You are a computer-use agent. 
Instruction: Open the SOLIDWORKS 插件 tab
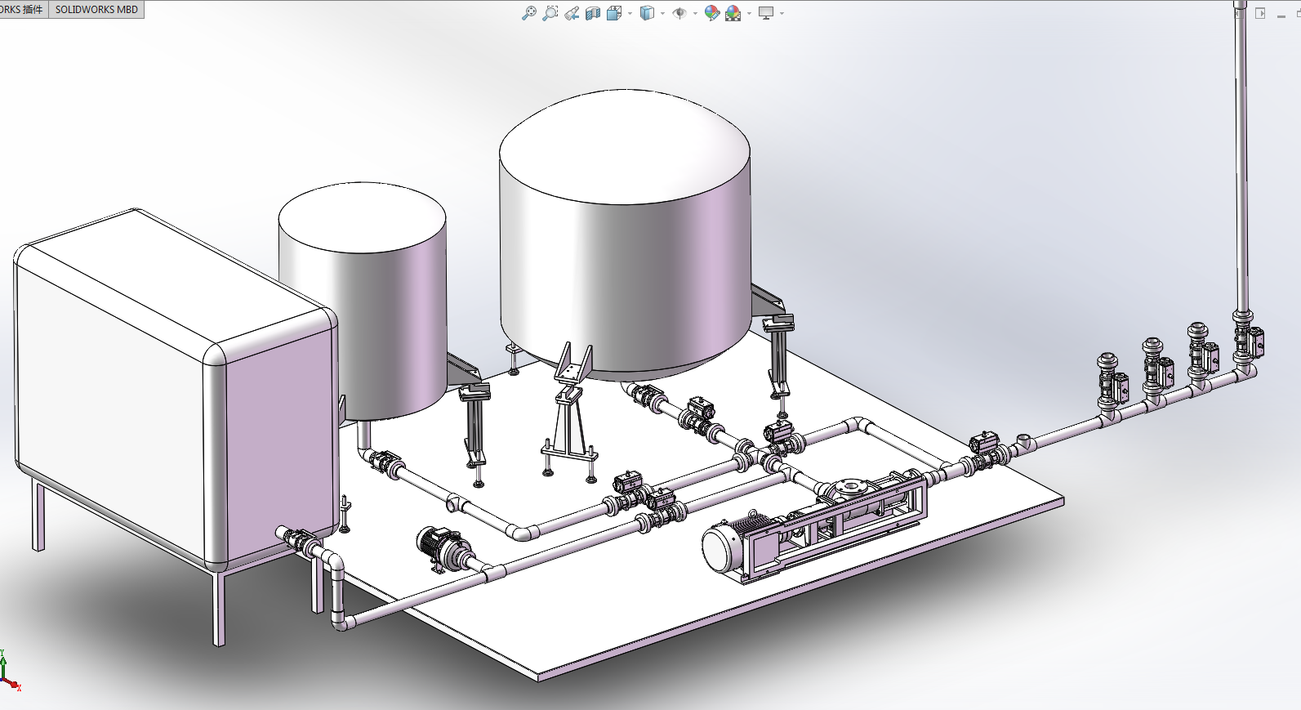[23, 10]
